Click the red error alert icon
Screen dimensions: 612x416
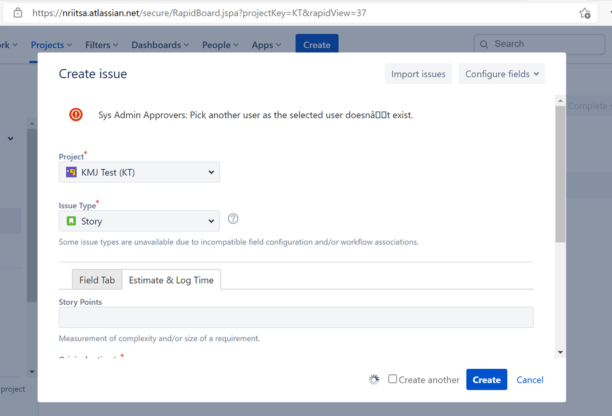[x=76, y=115]
